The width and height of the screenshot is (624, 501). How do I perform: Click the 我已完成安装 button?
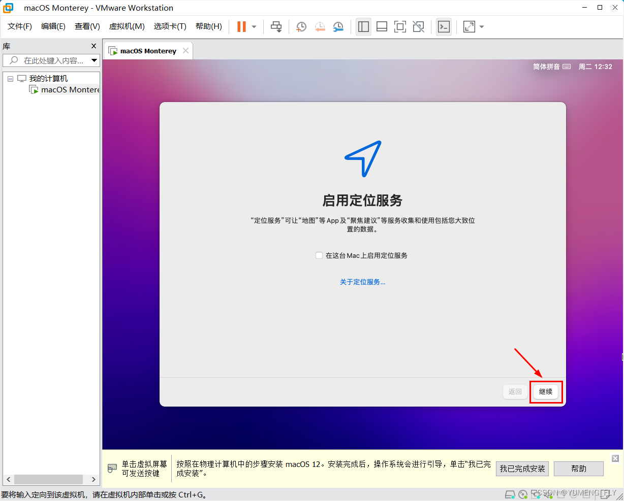click(x=522, y=469)
